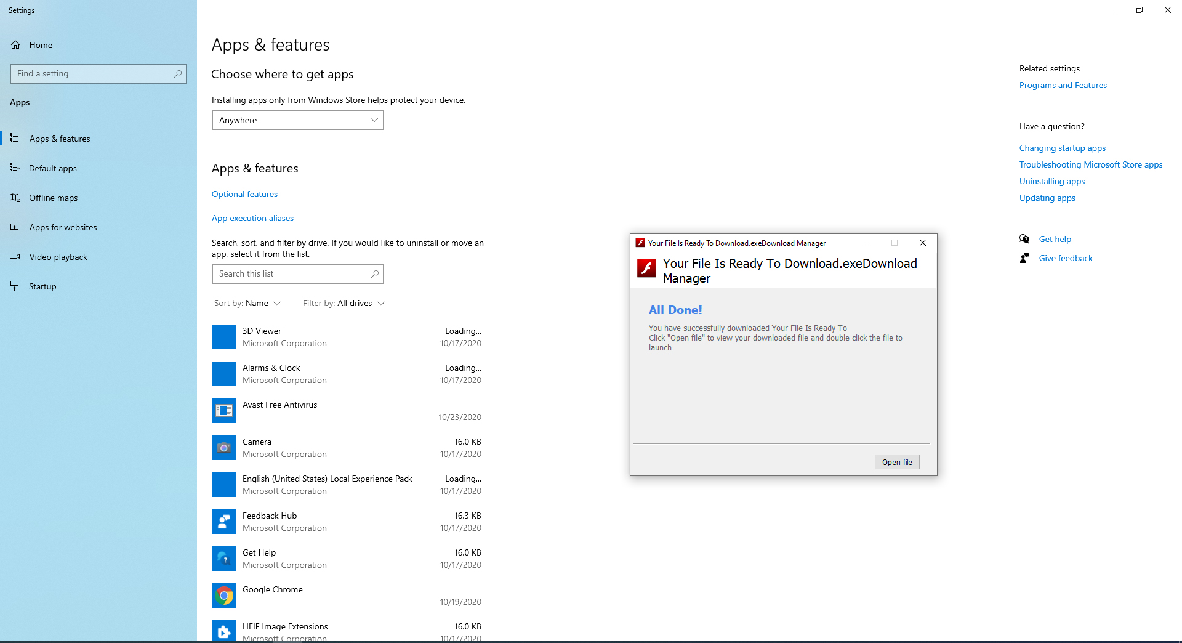Select the 3D Viewer app icon
This screenshot has width=1182, height=643.
pyautogui.click(x=224, y=337)
